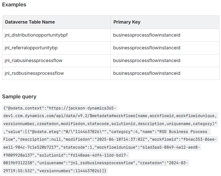Select the jnl_rsdbusinessprocessflow table cell
The height and width of the screenshot is (176, 221).
pyautogui.click(x=34, y=73)
